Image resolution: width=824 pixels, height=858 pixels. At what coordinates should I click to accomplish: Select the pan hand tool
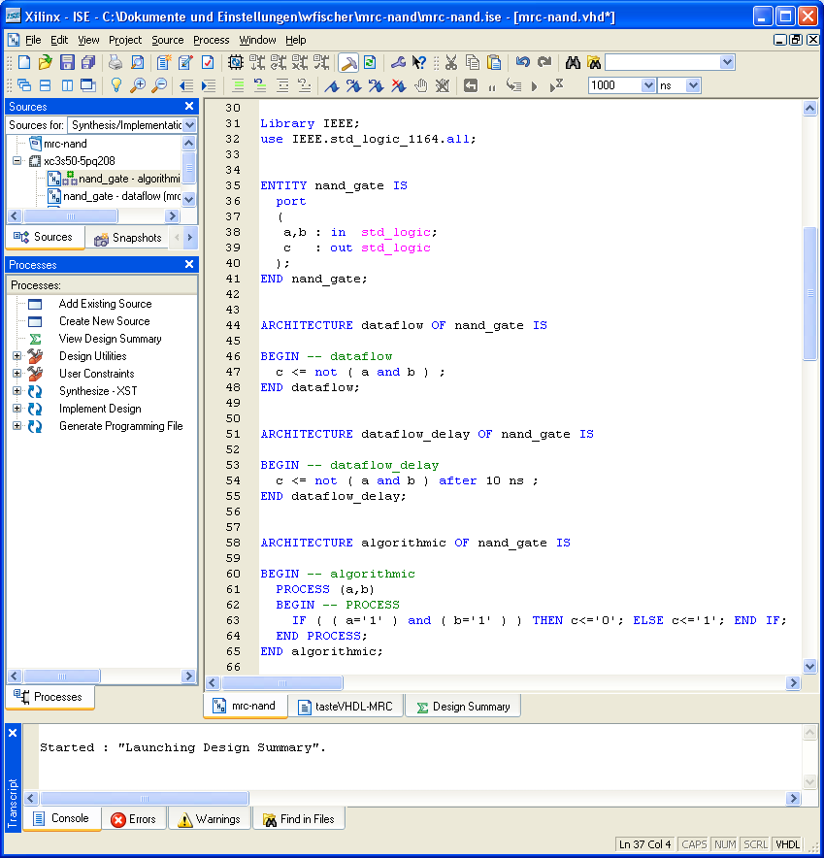click(x=419, y=84)
